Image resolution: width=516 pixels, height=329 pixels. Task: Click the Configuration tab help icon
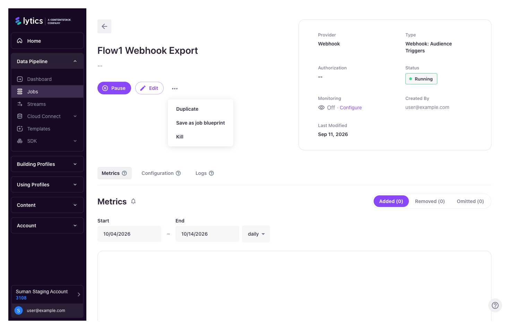pos(178,173)
